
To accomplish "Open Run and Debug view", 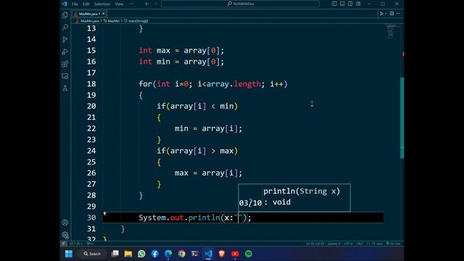I will click(x=65, y=51).
